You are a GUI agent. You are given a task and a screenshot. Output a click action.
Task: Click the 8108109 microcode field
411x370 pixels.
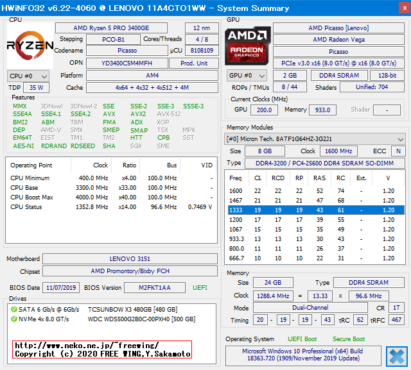point(202,50)
